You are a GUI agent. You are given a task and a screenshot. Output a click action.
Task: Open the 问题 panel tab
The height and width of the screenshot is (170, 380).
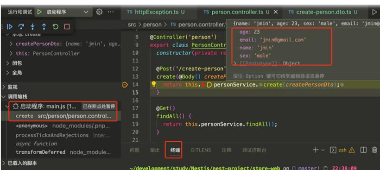click(134, 150)
